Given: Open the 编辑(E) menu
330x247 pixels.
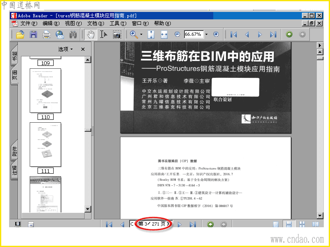Looking at the screenshot, I should point(51,23).
